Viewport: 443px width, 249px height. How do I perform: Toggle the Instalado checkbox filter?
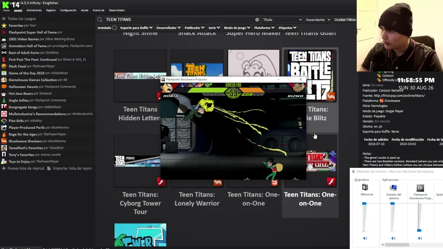(114, 28)
